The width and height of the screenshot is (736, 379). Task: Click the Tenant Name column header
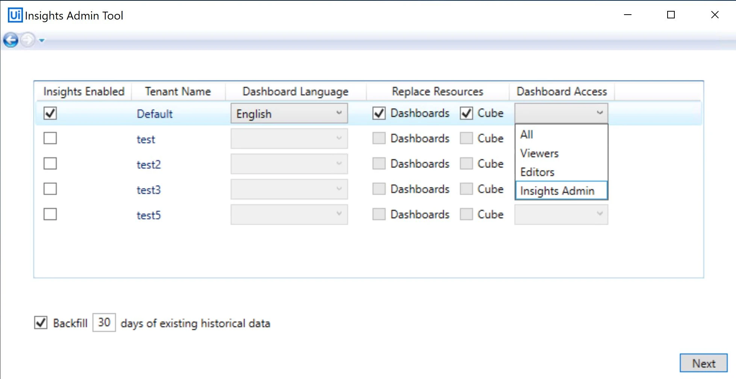pos(178,92)
